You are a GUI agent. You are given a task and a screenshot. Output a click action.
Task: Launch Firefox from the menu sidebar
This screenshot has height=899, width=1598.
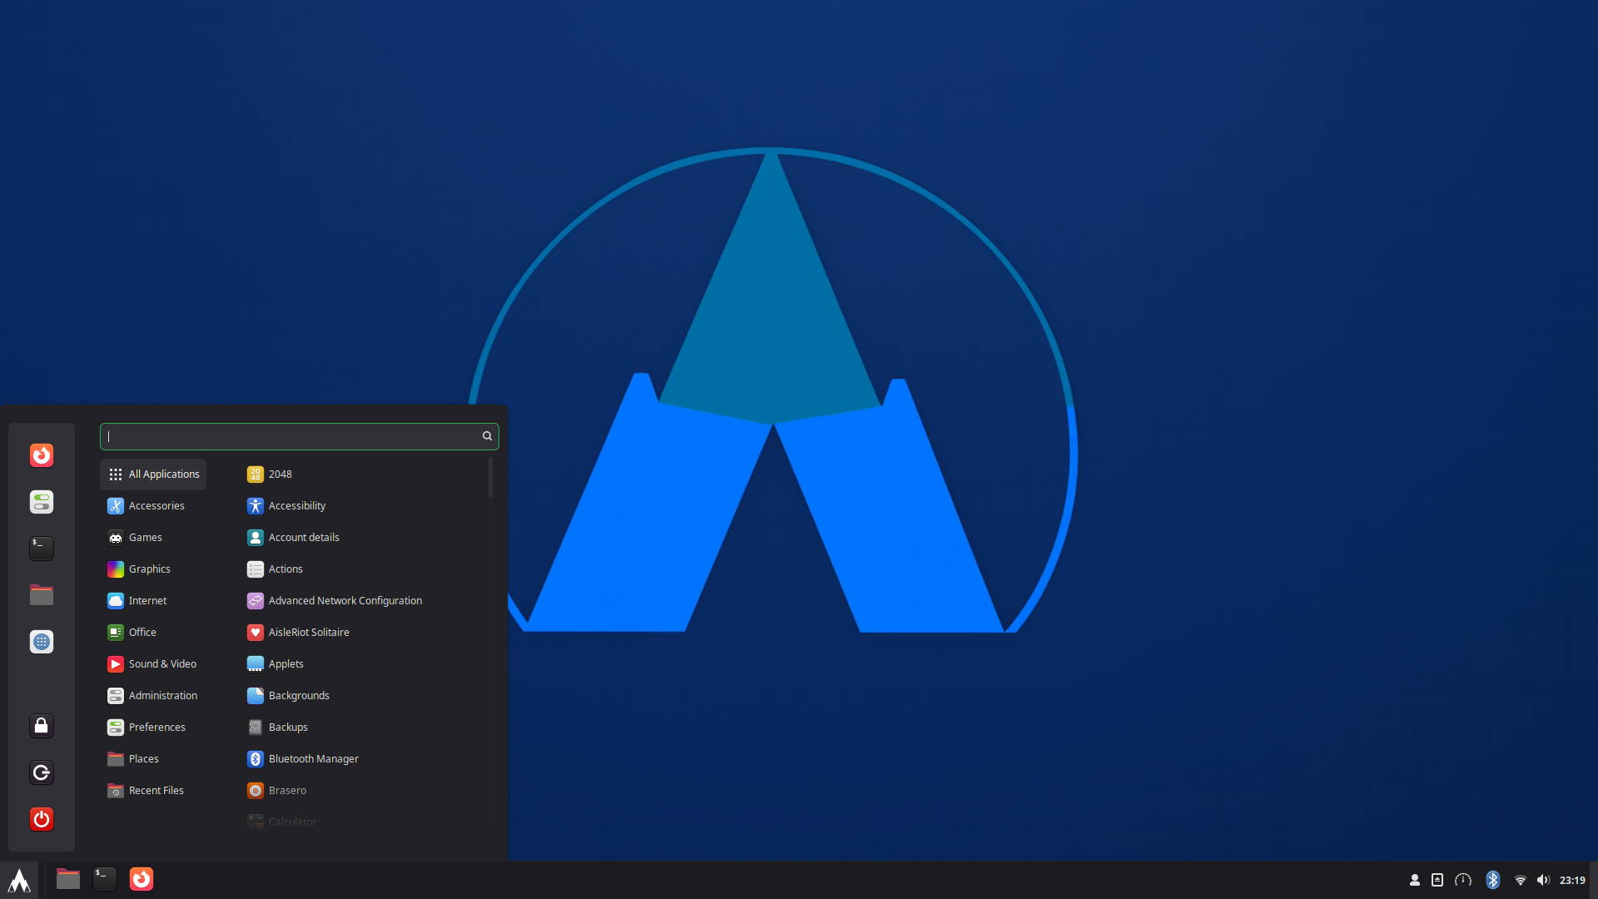41,455
